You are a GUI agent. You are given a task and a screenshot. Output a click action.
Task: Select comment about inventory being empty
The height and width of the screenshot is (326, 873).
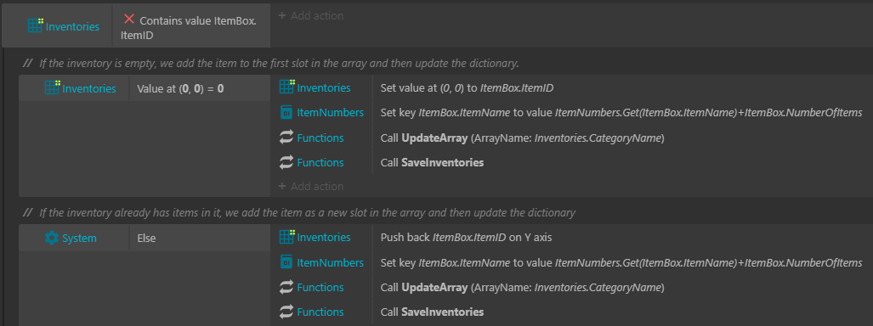279,63
